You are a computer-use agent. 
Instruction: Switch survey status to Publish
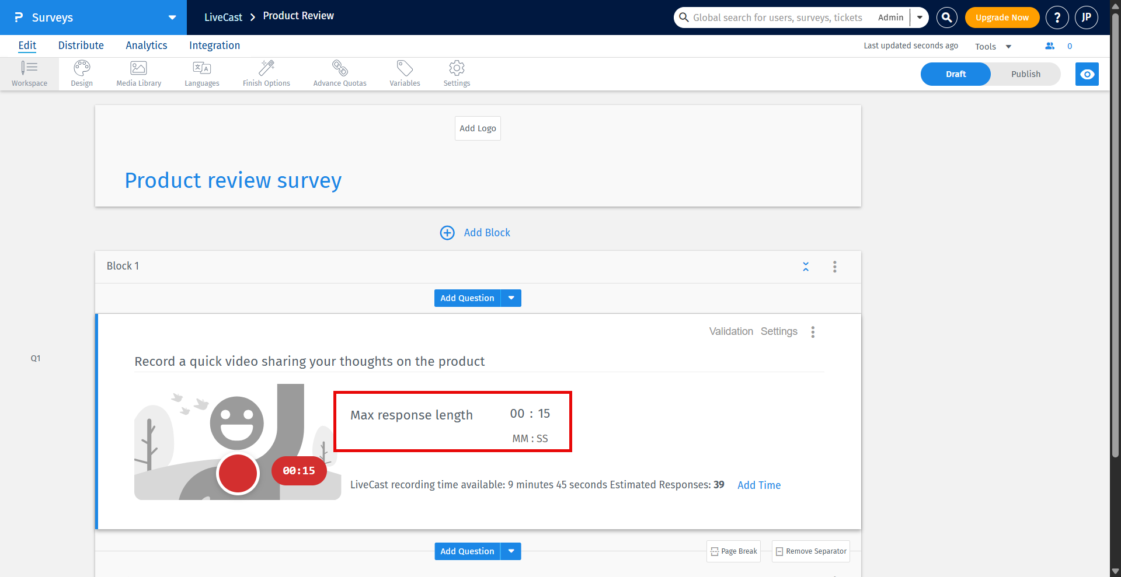pos(1025,74)
